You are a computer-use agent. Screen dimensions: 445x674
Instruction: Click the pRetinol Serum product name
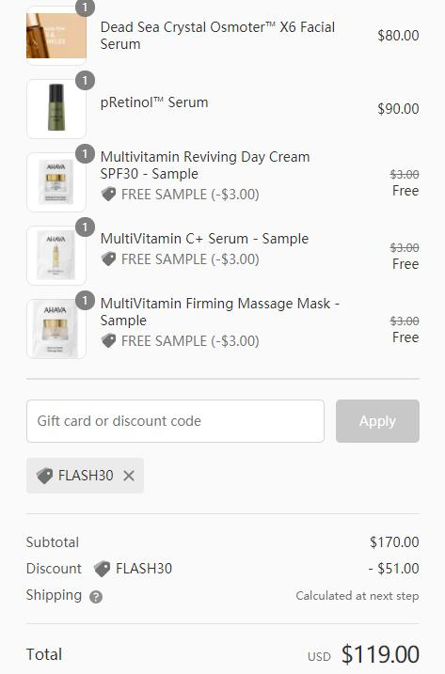154,102
